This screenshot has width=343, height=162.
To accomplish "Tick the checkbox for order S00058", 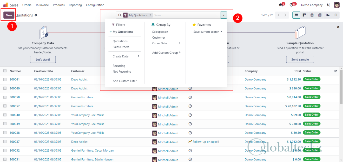I will (x=5, y=97).
